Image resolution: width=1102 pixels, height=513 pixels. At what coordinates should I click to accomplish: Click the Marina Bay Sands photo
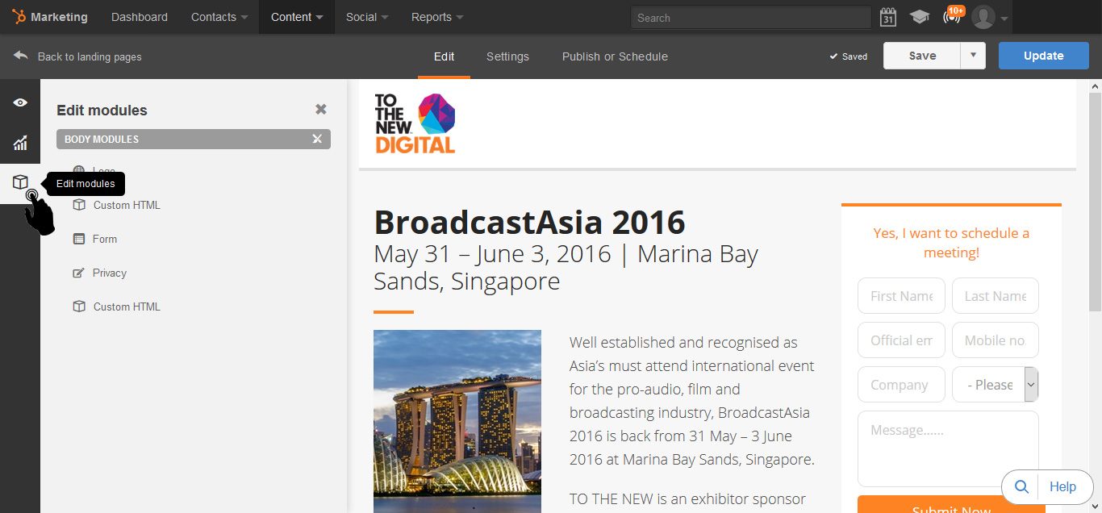(x=457, y=421)
